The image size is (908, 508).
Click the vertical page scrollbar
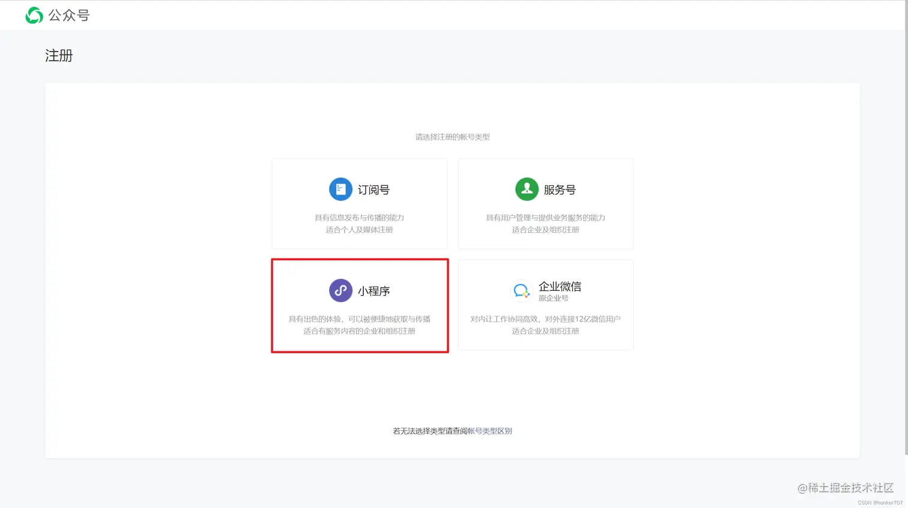click(906, 228)
